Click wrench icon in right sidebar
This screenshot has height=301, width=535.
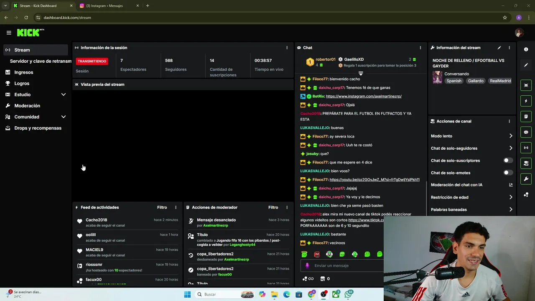526,179
